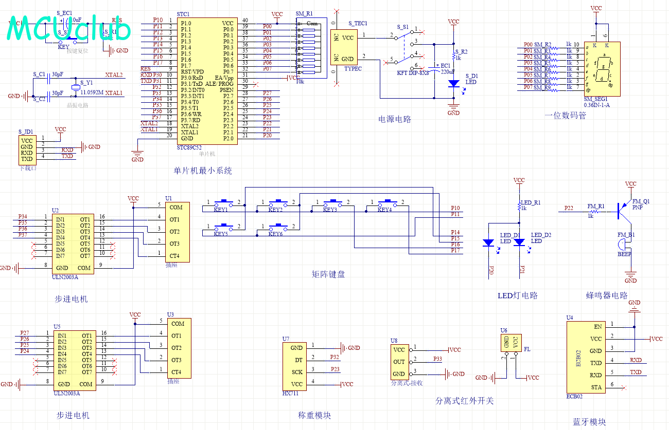Select the KEY5 push button symbol

point(224,228)
